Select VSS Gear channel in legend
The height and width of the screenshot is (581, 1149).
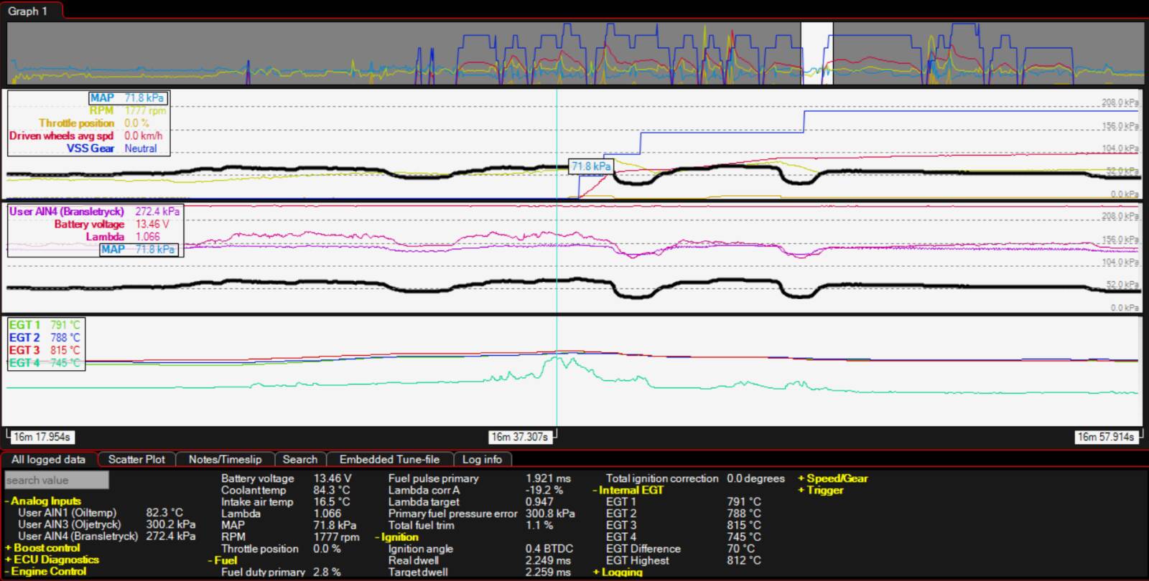coord(90,148)
